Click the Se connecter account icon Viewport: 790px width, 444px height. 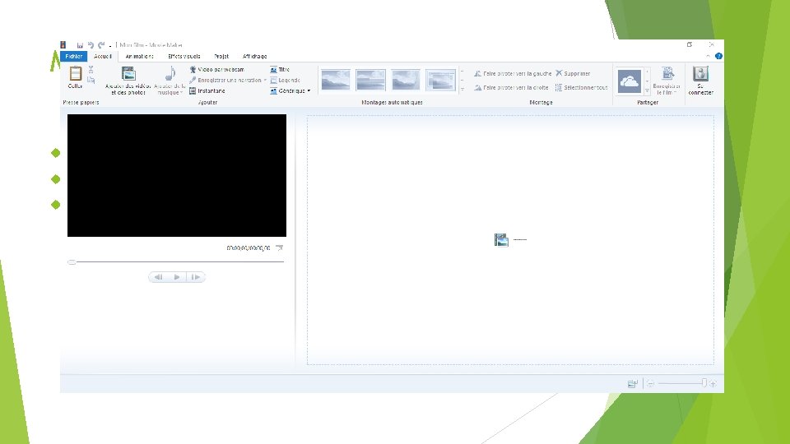click(x=700, y=73)
